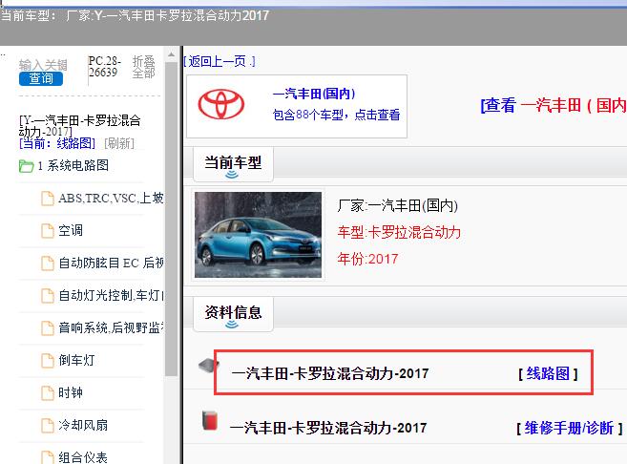Viewport: 627px width, 464px height.
Task: Click the [刷新] refresh link
Action: [x=119, y=143]
